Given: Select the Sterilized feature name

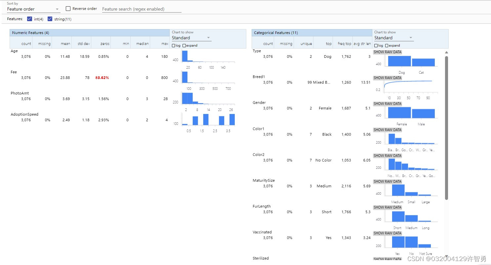Looking at the screenshot, I should (261, 258).
